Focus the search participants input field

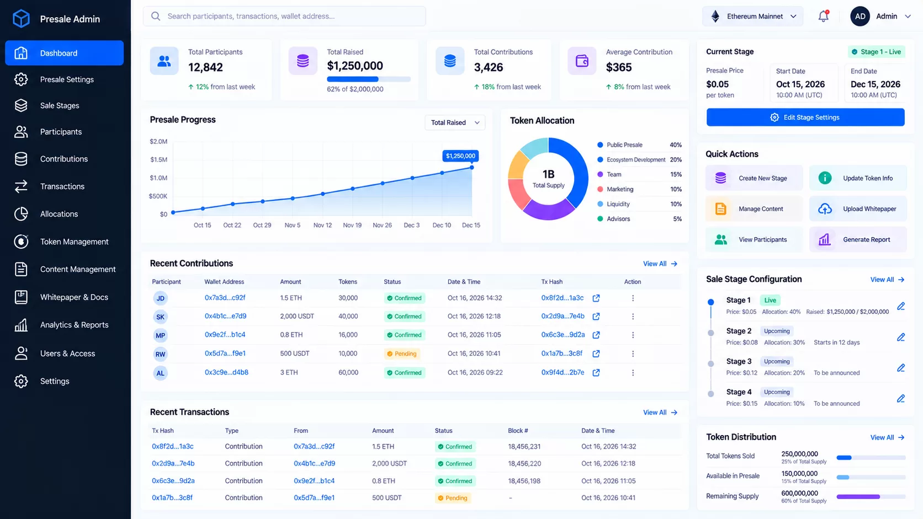[x=284, y=16]
